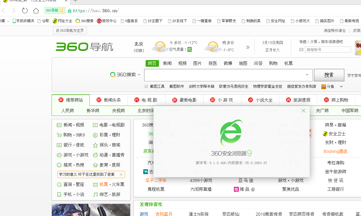Open the 银行·借钱 category
This screenshot has height=216, width=361.
pyautogui.click(x=70, y=145)
